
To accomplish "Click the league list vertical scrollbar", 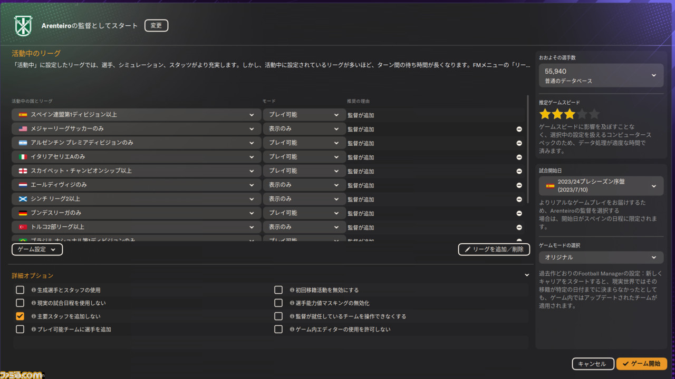I will click(528, 149).
